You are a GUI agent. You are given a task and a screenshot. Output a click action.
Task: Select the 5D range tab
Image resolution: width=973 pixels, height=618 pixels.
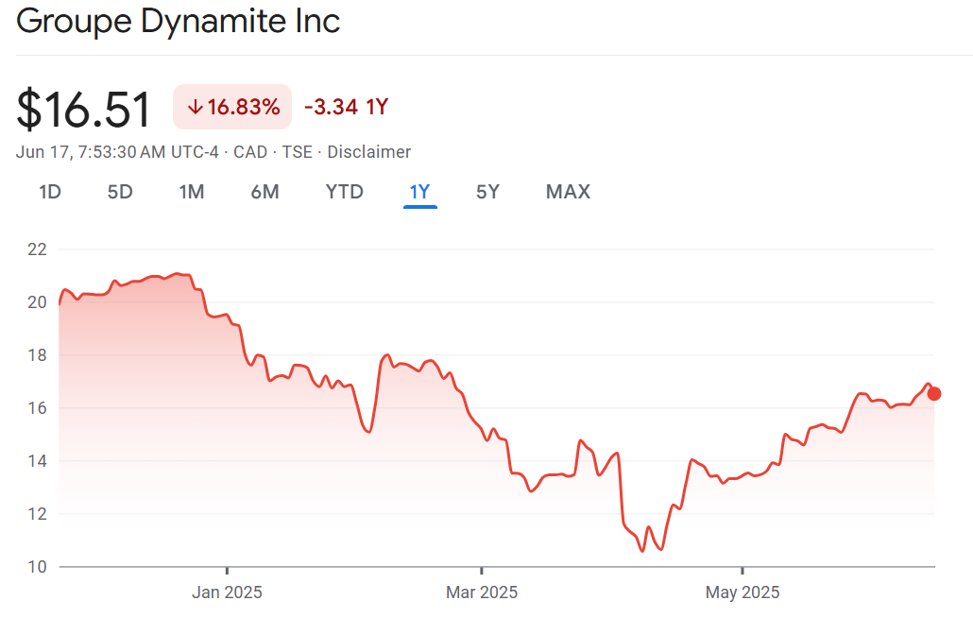[120, 192]
